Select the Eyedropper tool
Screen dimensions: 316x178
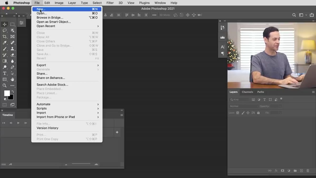click(5, 43)
